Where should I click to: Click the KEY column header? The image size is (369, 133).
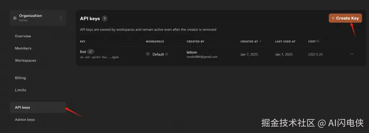pos(83,42)
